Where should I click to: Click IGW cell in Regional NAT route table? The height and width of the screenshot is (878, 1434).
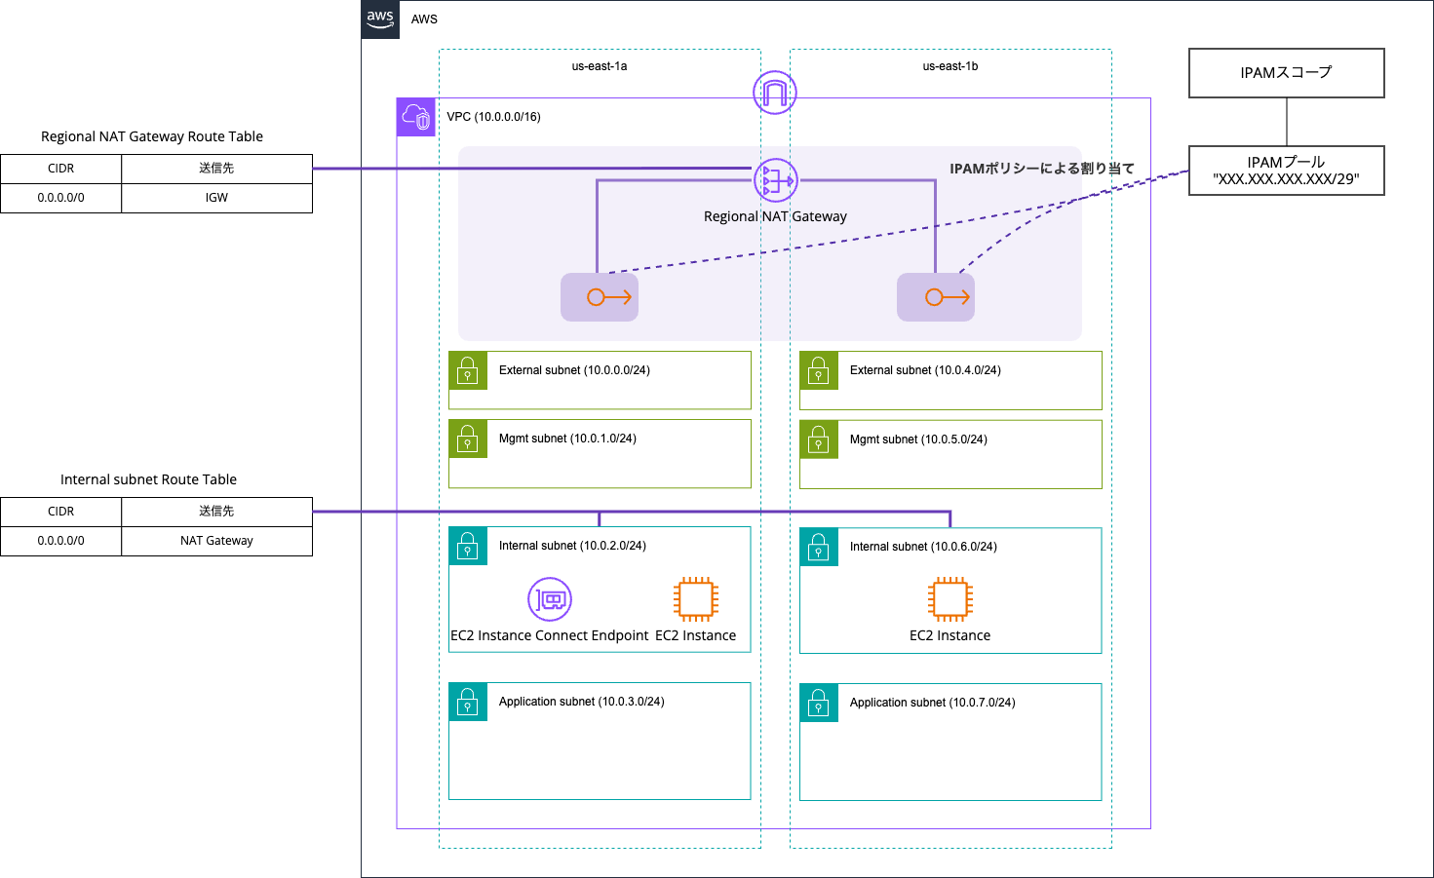[216, 198]
